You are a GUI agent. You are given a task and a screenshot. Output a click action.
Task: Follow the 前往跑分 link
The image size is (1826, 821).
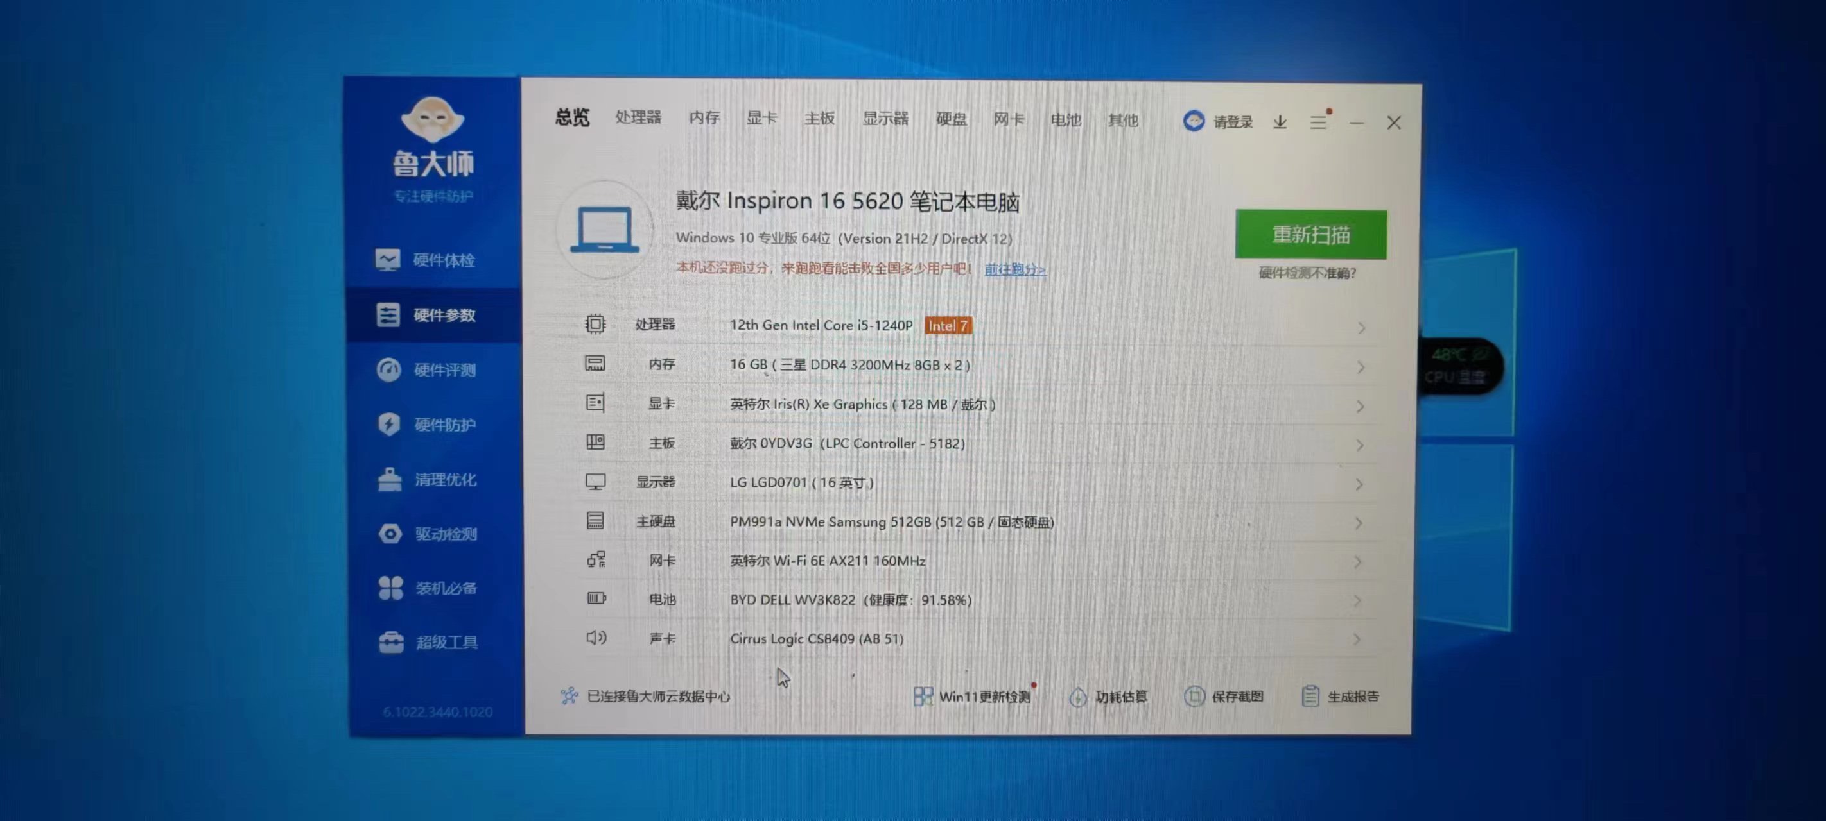(x=1014, y=269)
